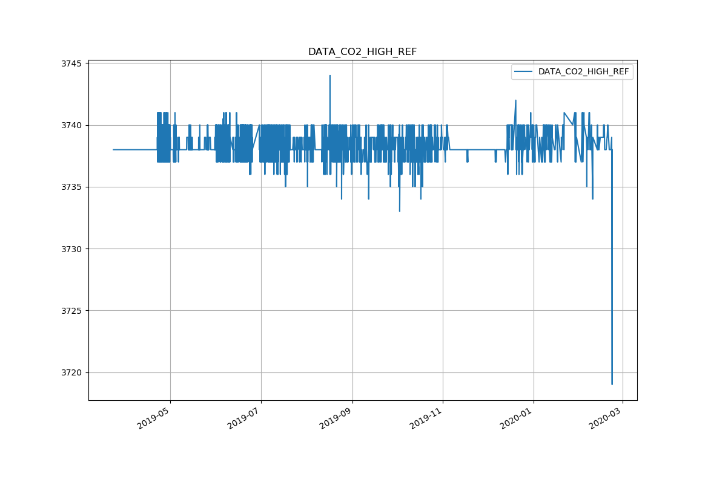
Task: Click the lowest data point near 3719
Action: click(x=612, y=384)
